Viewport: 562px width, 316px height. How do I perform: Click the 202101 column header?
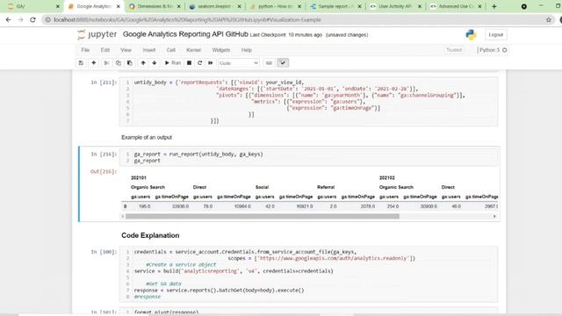tap(139, 177)
